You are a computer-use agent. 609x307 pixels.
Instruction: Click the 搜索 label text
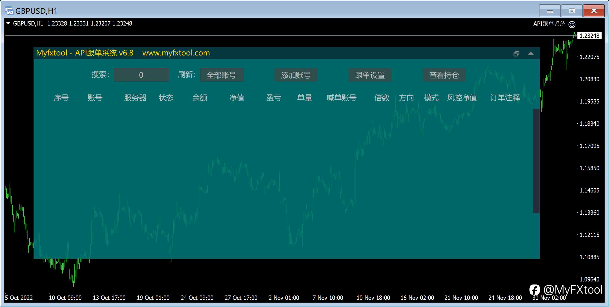100,75
